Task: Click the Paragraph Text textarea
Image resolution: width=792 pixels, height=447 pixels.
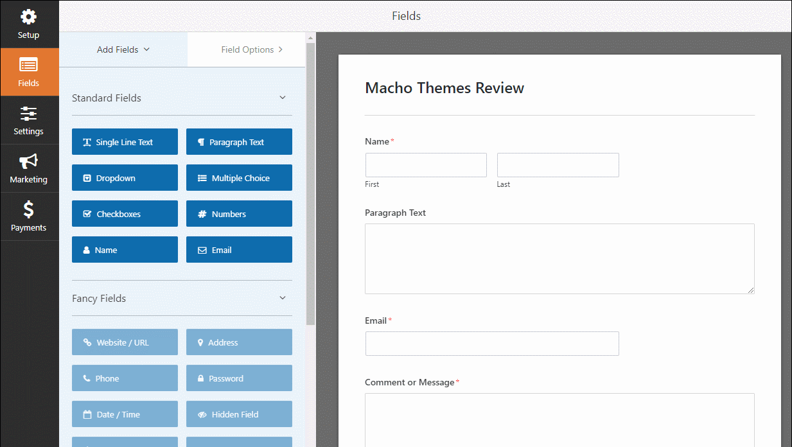Action: click(x=559, y=259)
